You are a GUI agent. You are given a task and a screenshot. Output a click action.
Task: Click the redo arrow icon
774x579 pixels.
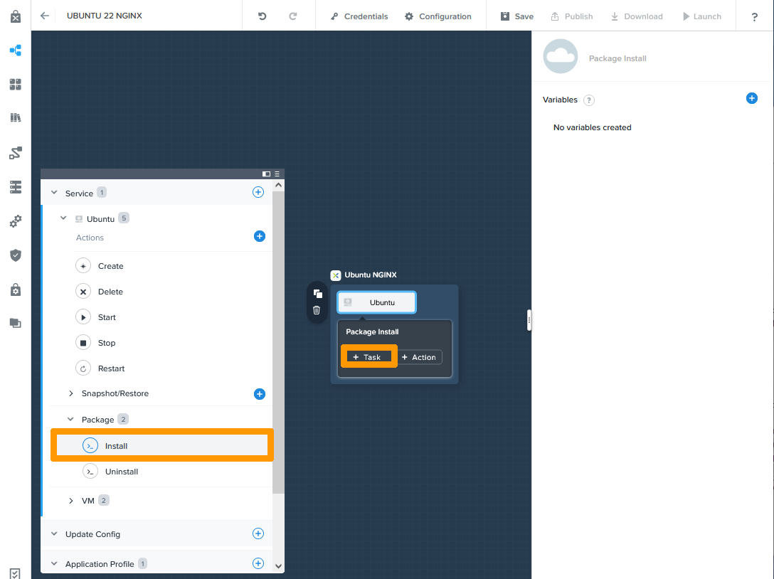292,16
